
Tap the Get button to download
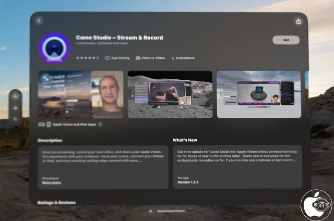[x=285, y=40]
